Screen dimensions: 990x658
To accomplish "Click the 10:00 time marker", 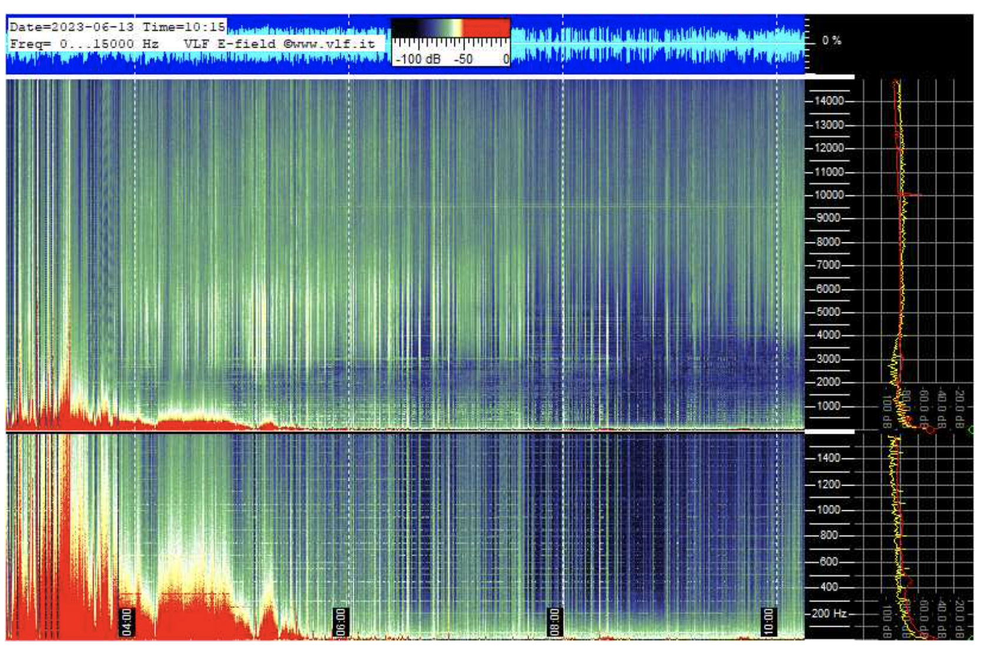I will pyautogui.click(x=768, y=622).
